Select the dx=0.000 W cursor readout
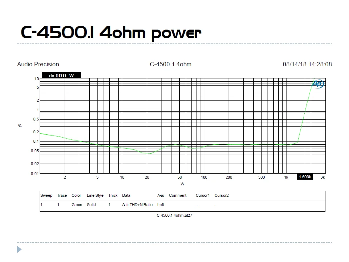 click(61, 75)
